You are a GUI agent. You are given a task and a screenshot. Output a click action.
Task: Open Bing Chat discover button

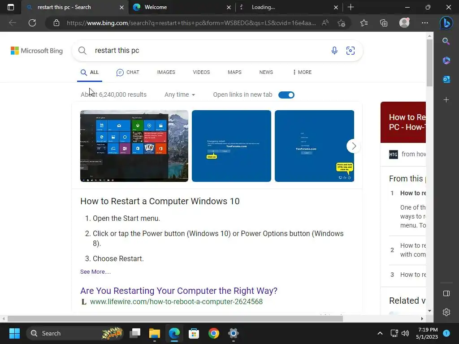[x=446, y=23]
